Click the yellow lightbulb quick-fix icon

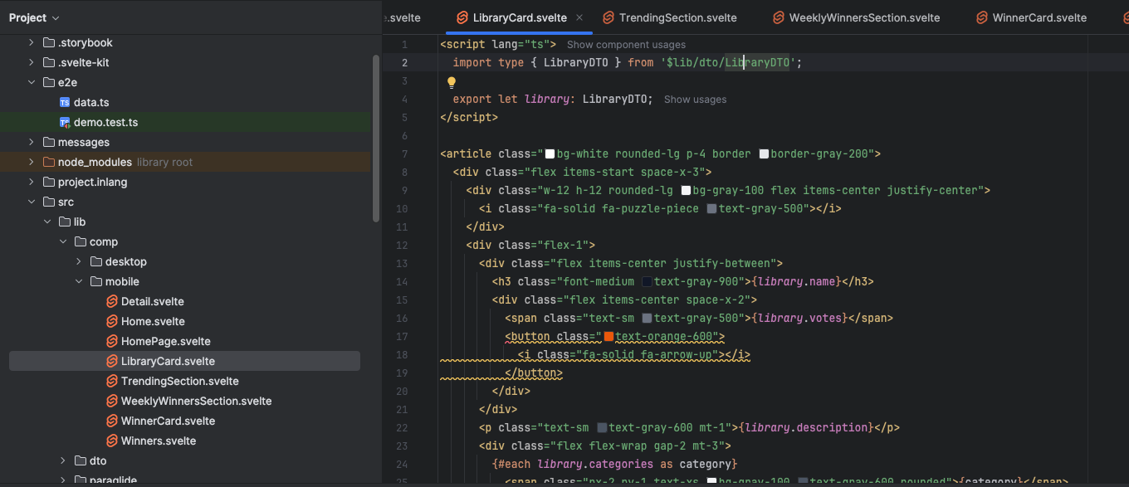[452, 82]
